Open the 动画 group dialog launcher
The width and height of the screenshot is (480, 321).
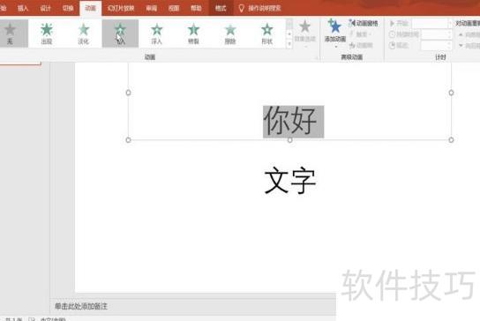pyautogui.click(x=316, y=57)
